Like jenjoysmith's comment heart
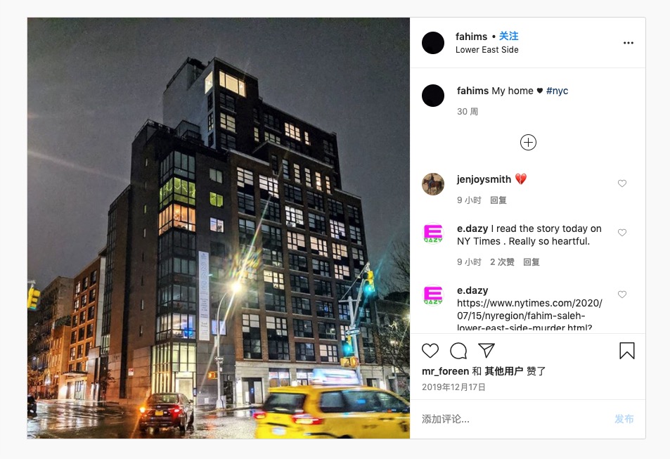Image resolution: width=670 pixels, height=459 pixels. tap(622, 183)
